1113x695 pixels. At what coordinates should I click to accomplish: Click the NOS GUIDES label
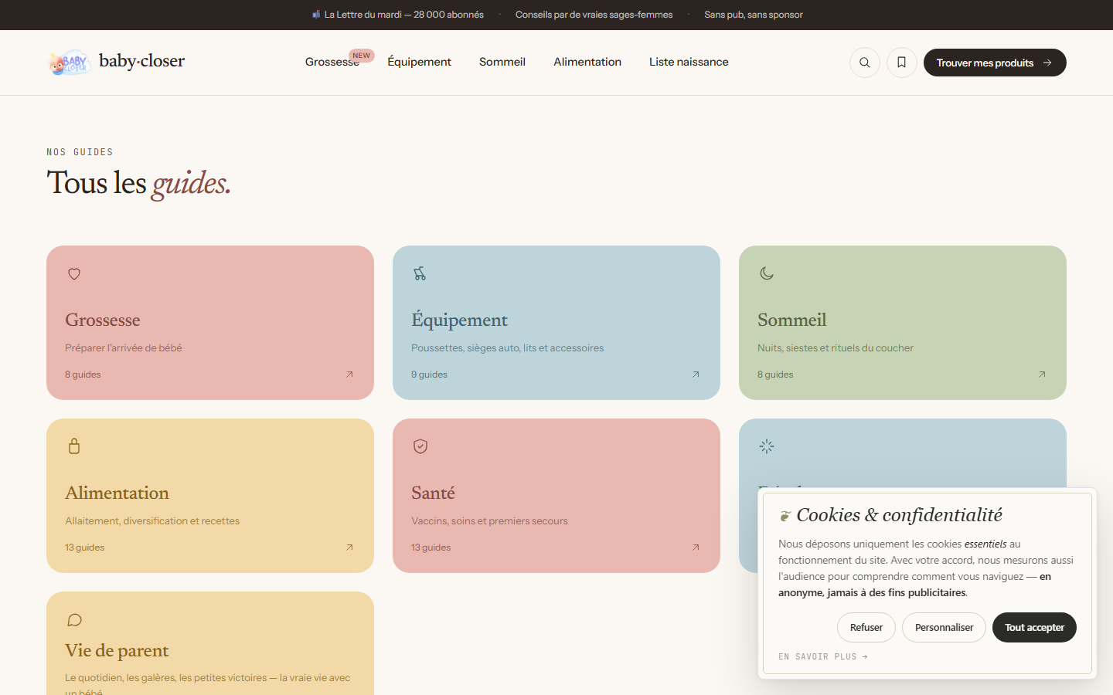tap(80, 152)
